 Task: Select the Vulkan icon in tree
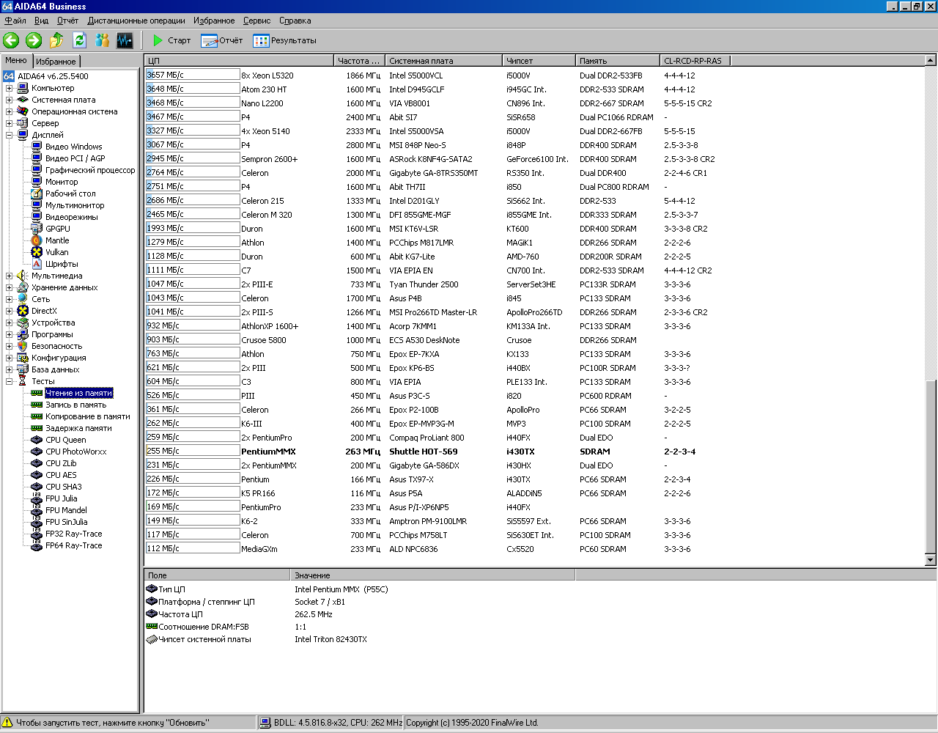coord(37,252)
